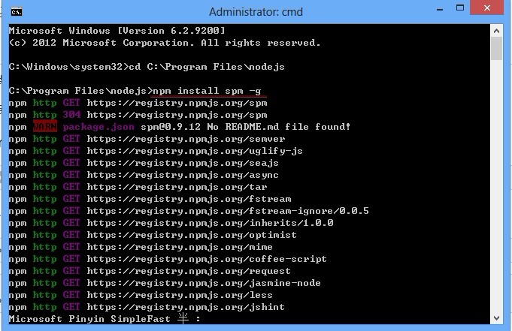
Task: Click the scrollbar down arrow
Action: point(496,318)
